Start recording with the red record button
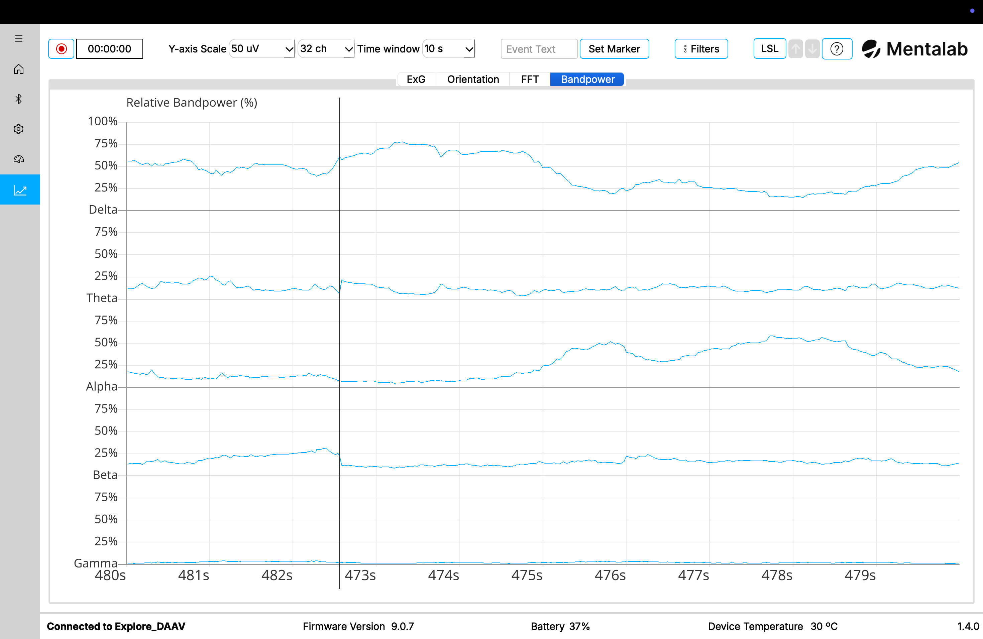The image size is (983, 639). 61,49
